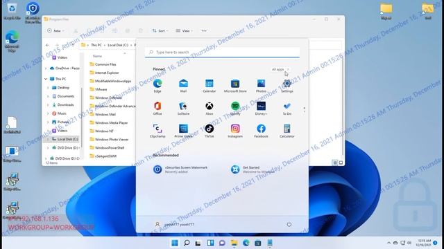Open Microsoft Store pinned app

(235, 86)
